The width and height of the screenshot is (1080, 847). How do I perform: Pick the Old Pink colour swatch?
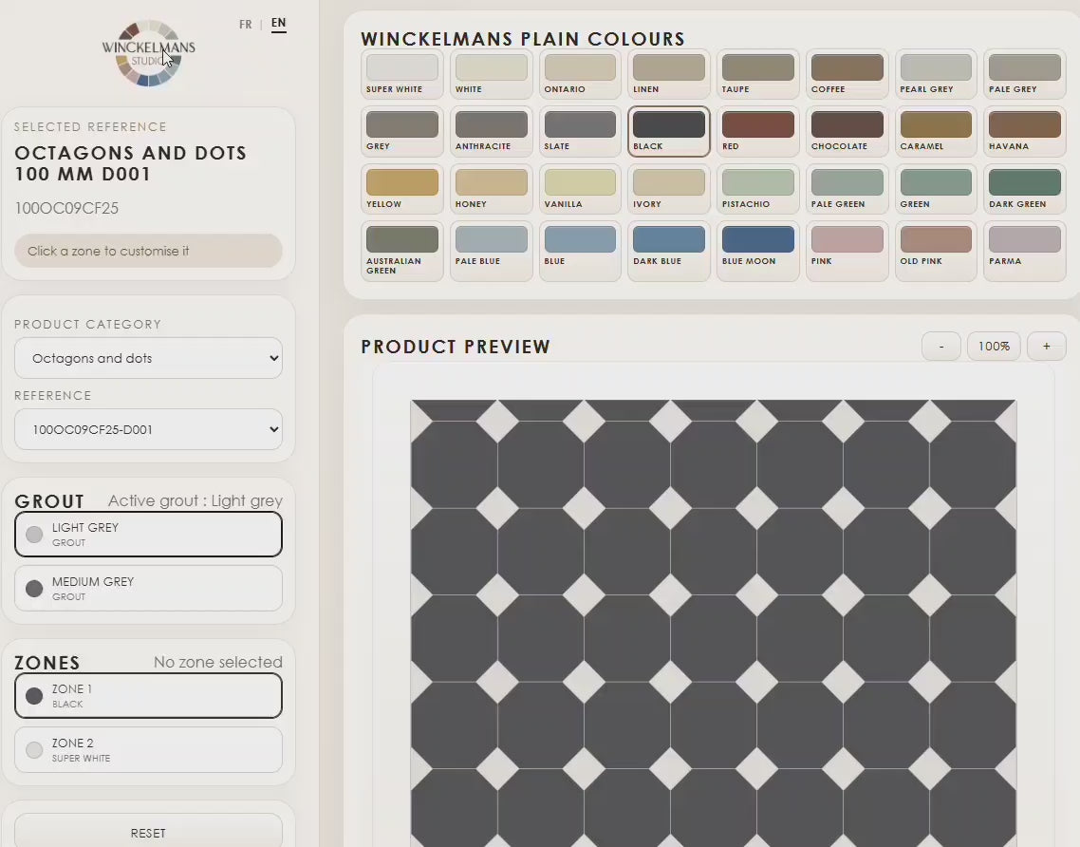pos(936,251)
